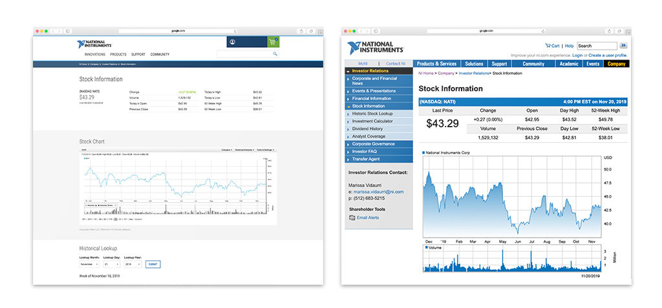Click the sidebar toggle icon in right browser
This screenshot has height=308, width=662.
point(376,31)
